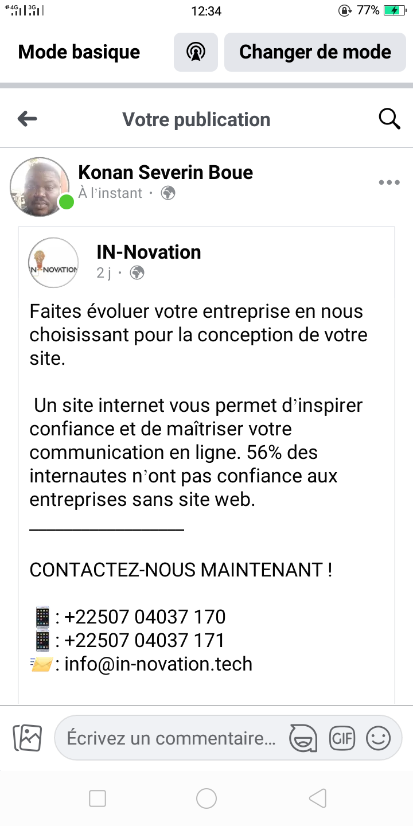Open the three-dot post options menu
This screenshot has width=413, height=826.
coord(389,182)
